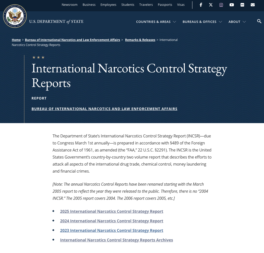Screen dimensions: 264x253
Task: Expand the Bureaus & Offices dropdown
Action: 202,22
